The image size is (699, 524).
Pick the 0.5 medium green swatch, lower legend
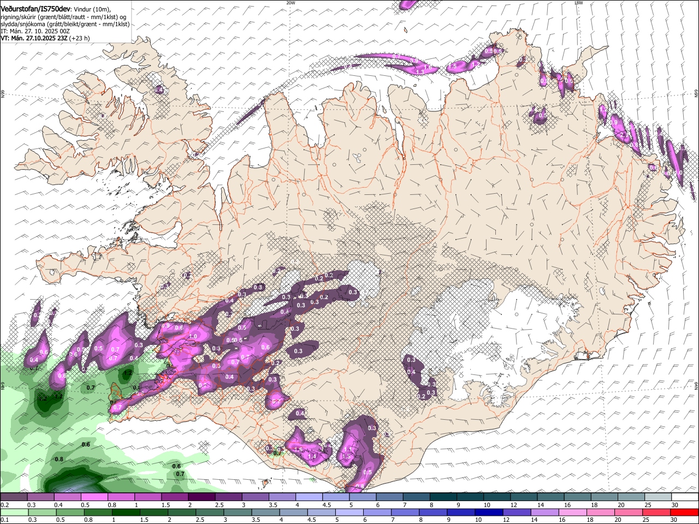point(69,513)
